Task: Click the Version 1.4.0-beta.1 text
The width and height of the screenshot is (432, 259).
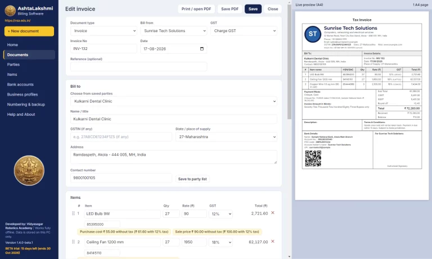Action: click(x=19, y=243)
